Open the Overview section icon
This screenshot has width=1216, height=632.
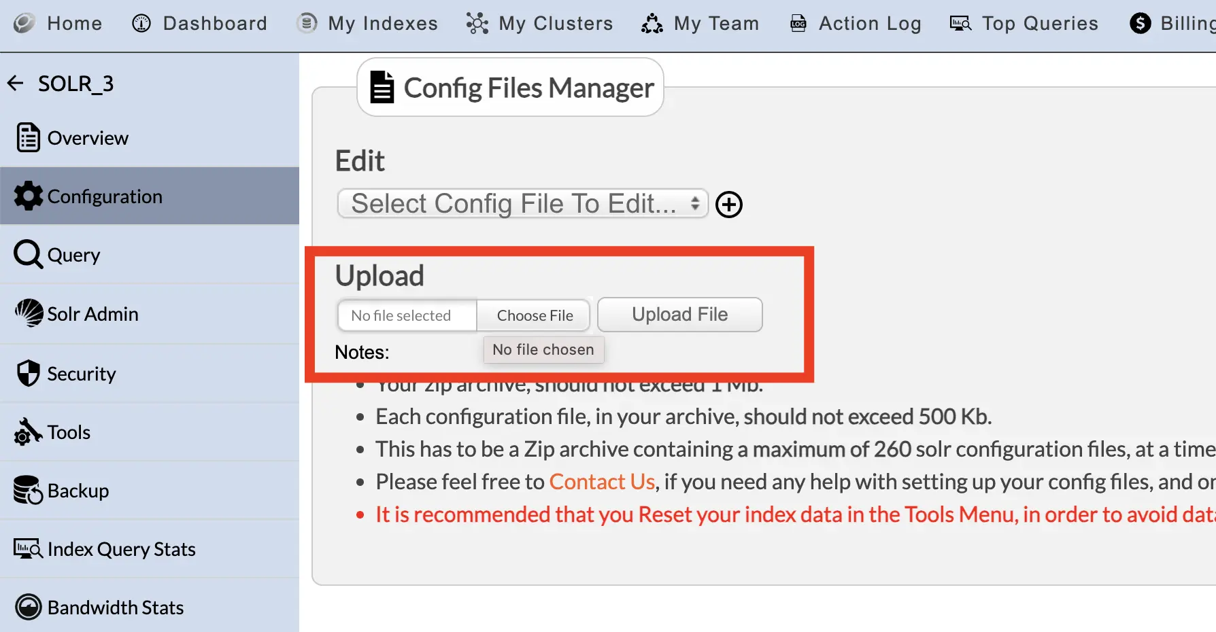pos(27,137)
